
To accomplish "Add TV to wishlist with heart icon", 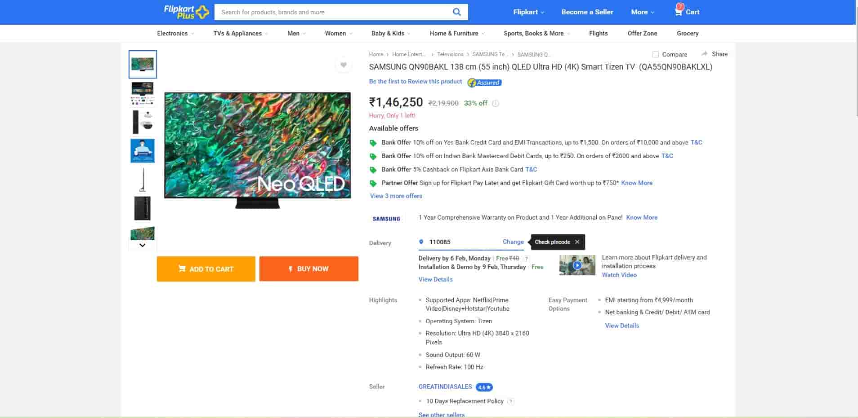I will click(343, 65).
